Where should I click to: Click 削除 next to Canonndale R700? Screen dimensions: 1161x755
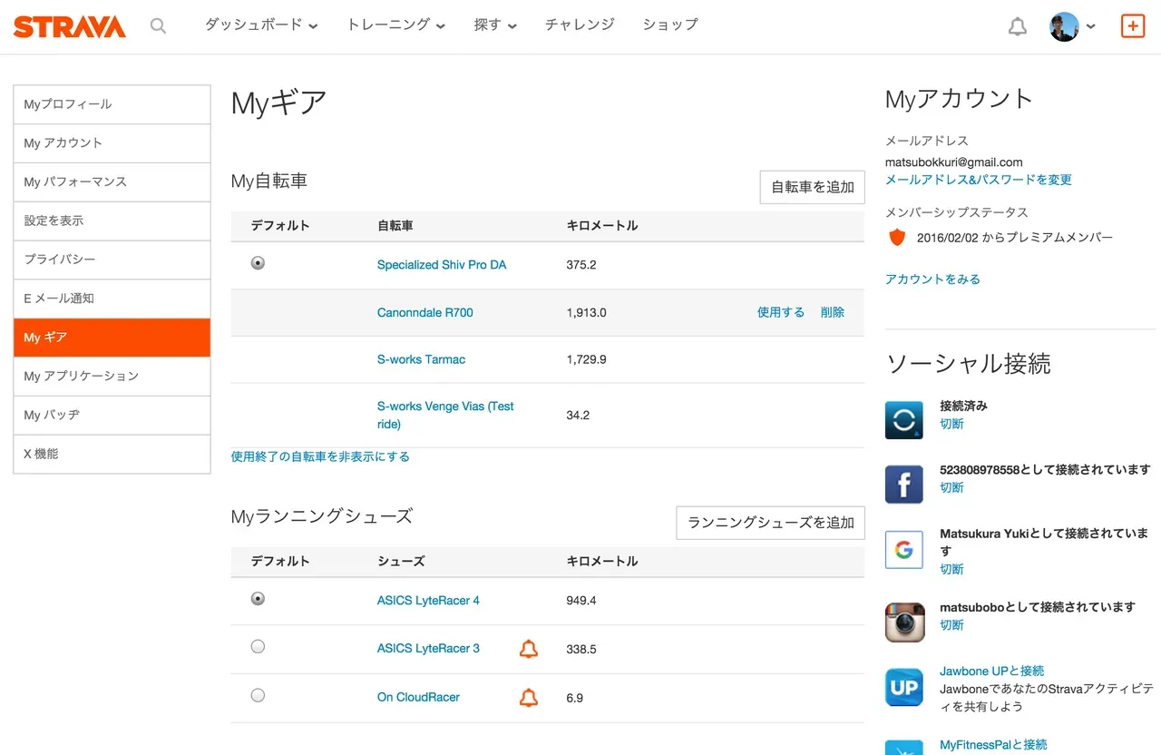tap(833, 312)
